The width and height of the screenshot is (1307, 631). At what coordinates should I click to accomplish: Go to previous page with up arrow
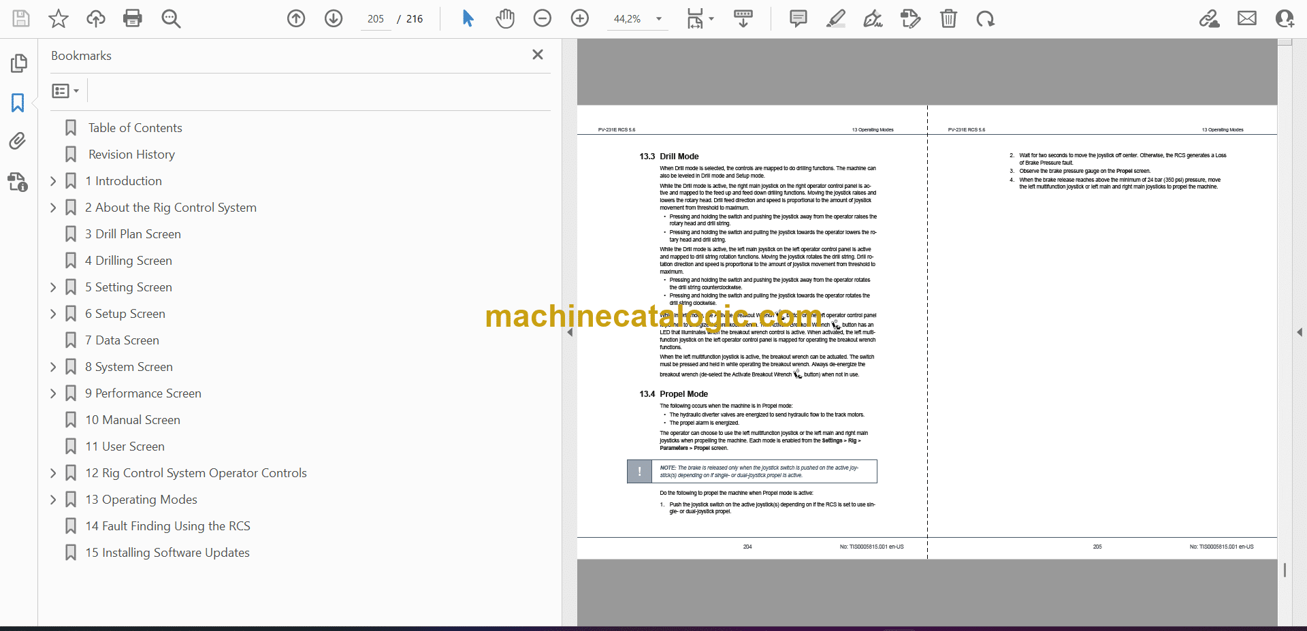pyautogui.click(x=296, y=18)
